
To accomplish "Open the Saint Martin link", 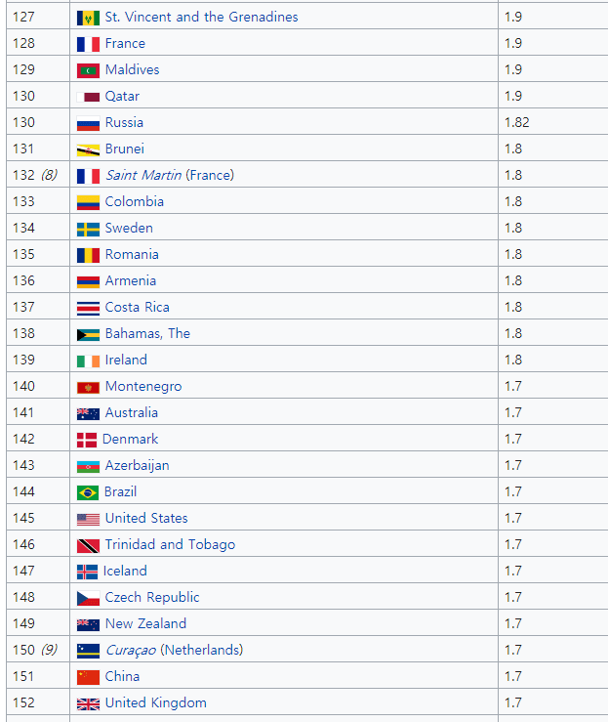I will pos(142,175).
